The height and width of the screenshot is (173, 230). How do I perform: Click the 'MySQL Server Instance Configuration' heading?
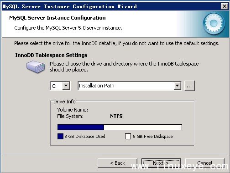click(x=57, y=18)
